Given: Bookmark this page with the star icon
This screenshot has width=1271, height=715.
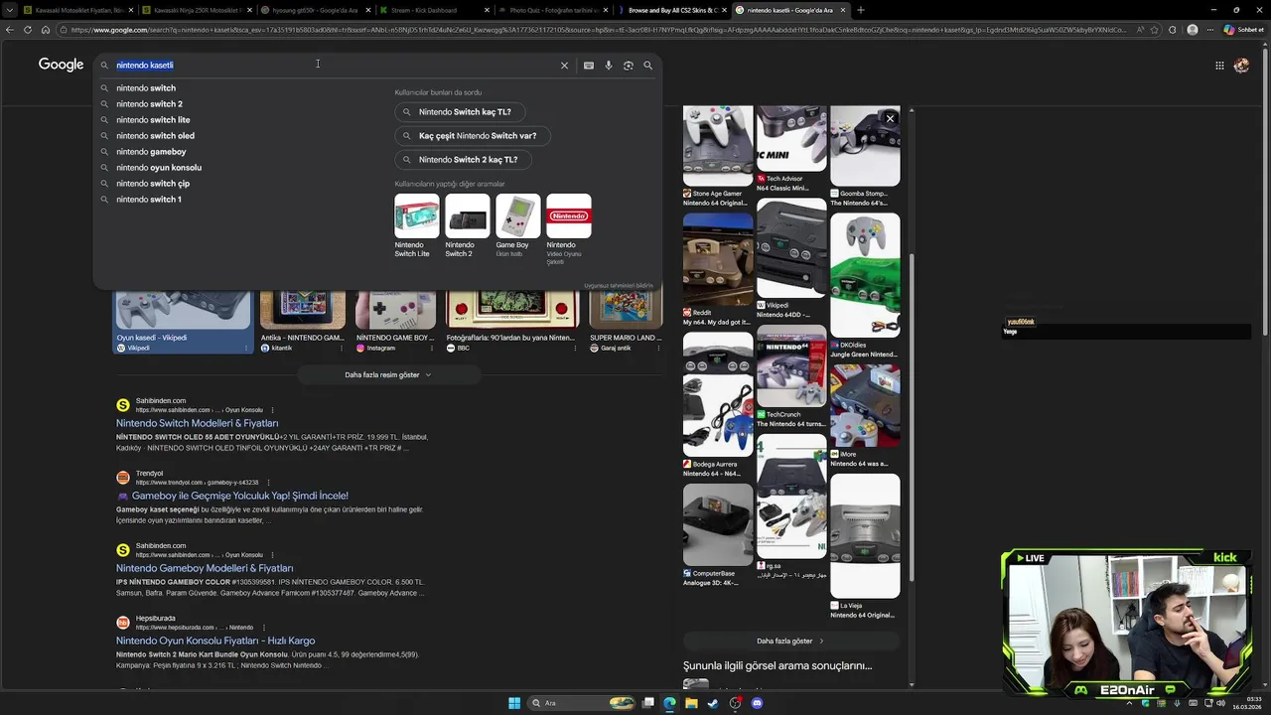Looking at the screenshot, I should [x=1154, y=30].
